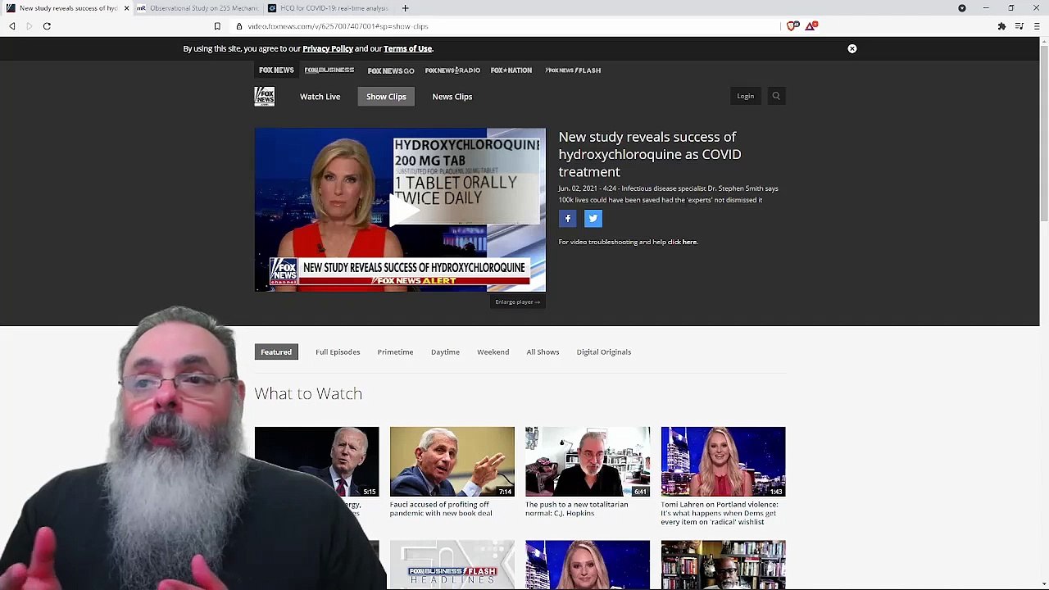1049x590 pixels.
Task: Open the Tomi Lahren video thumbnail
Action: [723, 461]
